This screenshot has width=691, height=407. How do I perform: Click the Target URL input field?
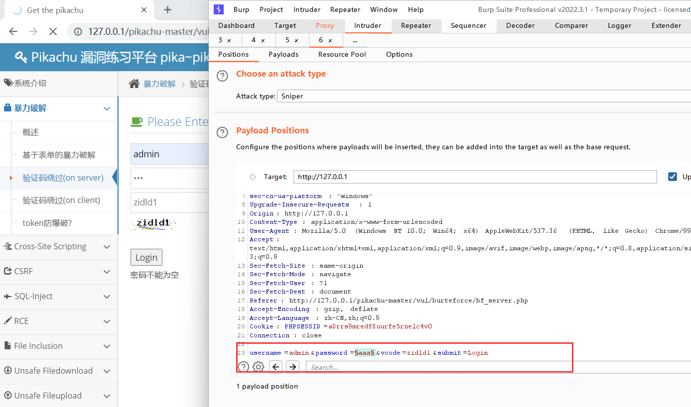(x=475, y=177)
